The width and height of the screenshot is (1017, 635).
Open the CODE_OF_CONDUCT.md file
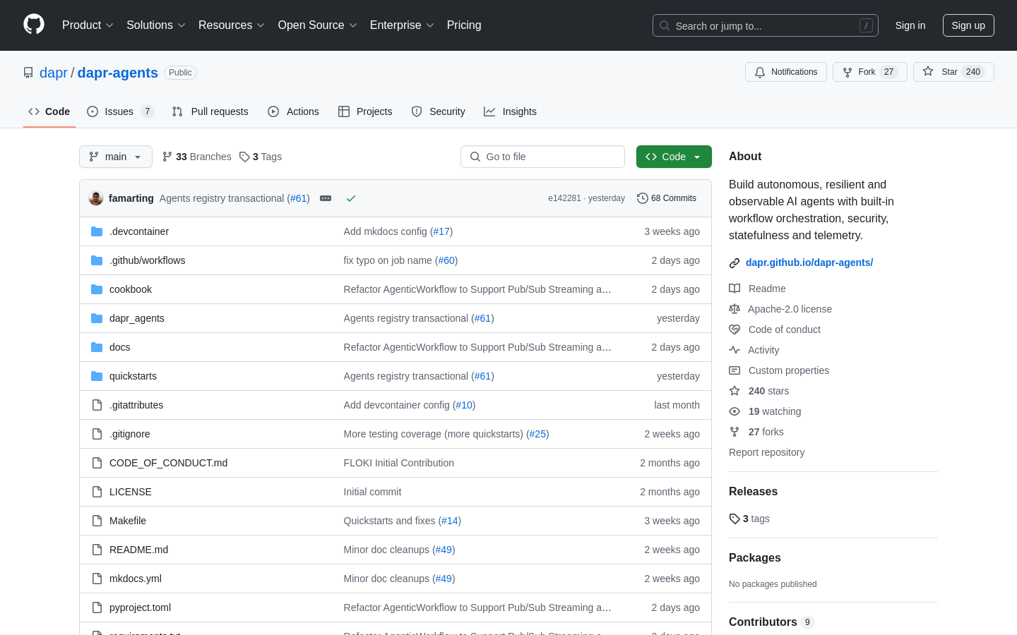coord(168,463)
